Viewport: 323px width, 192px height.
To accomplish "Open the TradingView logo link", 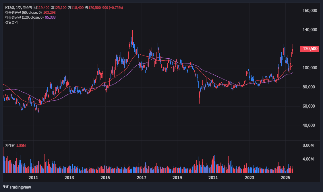I will tap(17, 187).
